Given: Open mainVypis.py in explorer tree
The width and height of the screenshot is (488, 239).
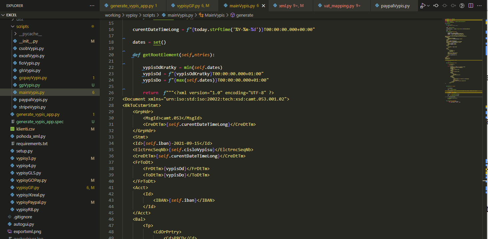Looking at the screenshot, I should point(50,92).
